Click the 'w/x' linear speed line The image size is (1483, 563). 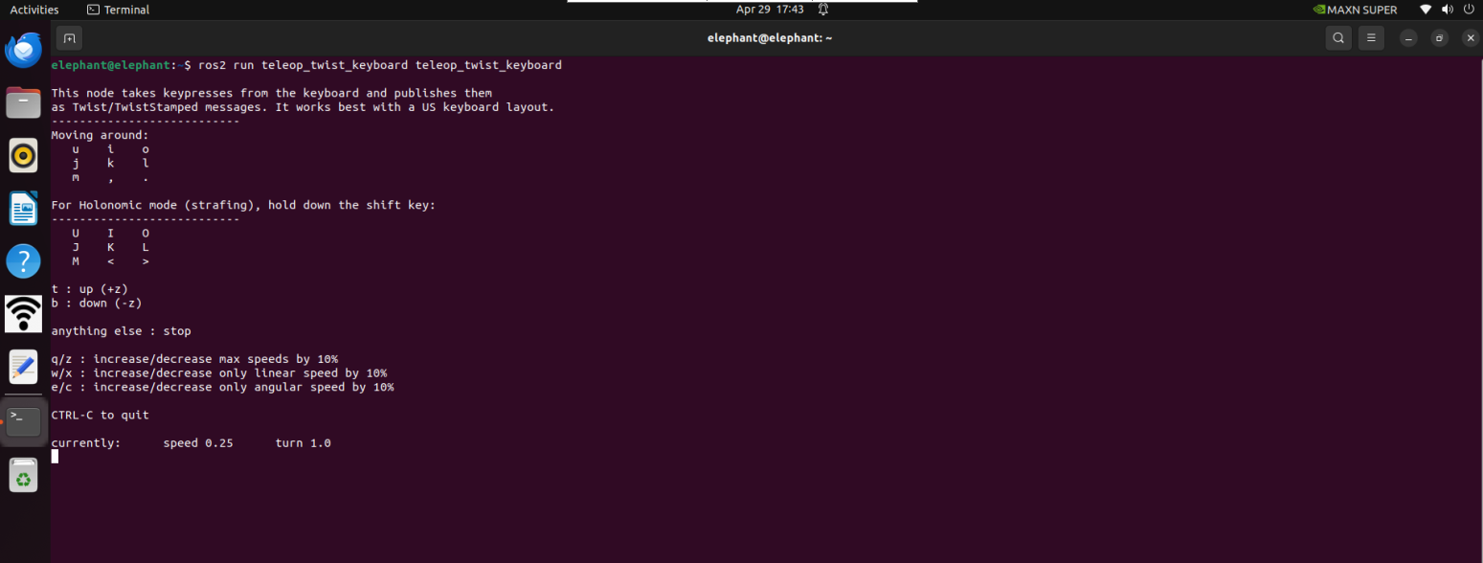tap(219, 373)
